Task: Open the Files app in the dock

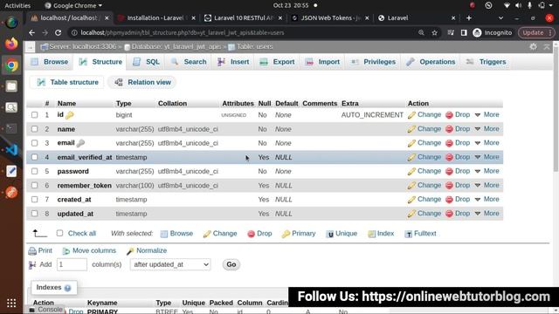Action: tap(11, 86)
